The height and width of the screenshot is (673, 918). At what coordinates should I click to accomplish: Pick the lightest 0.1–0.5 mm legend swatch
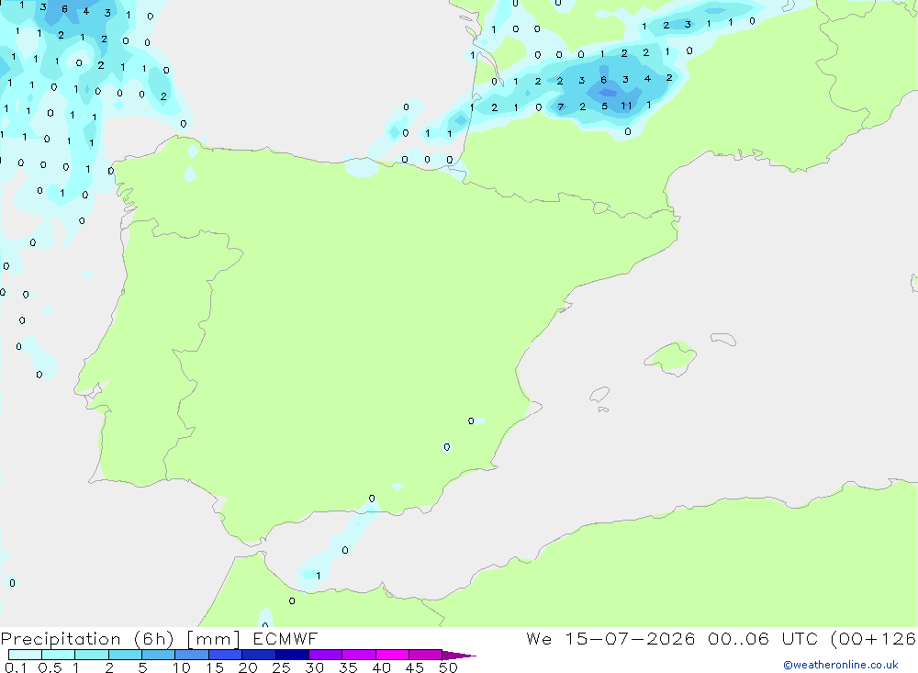point(25,655)
